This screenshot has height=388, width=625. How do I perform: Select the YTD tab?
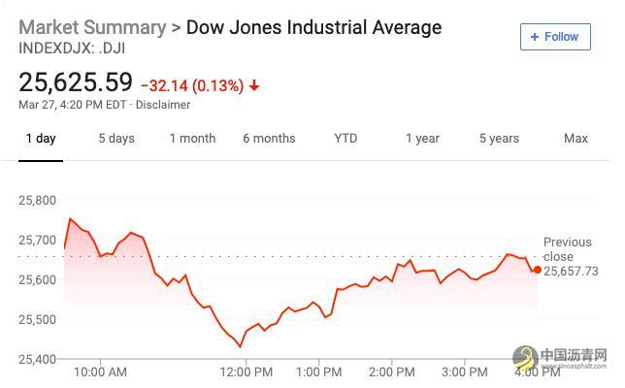tap(345, 139)
